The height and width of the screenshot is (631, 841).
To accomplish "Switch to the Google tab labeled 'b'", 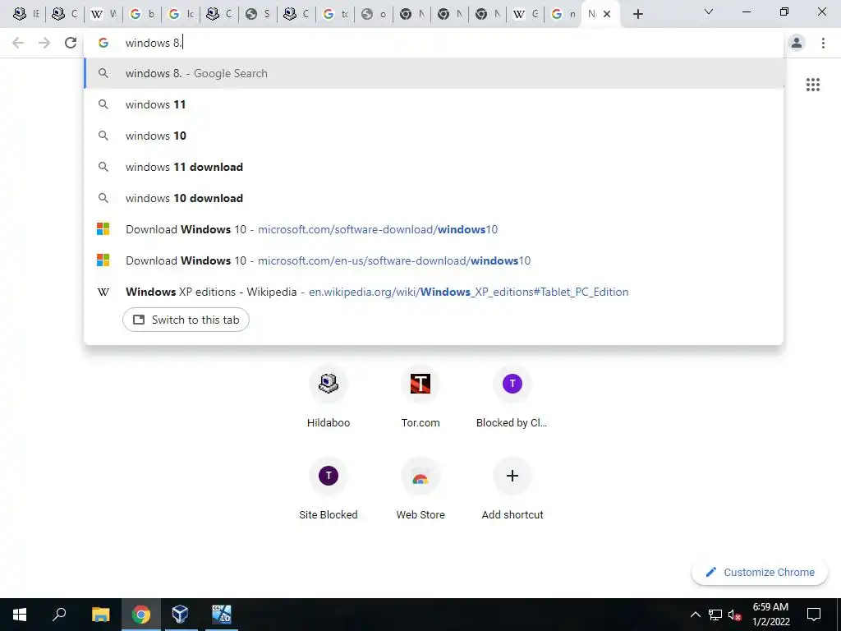I will point(141,14).
